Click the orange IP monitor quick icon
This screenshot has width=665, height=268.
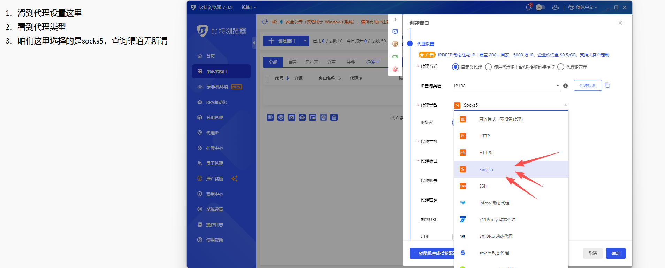click(395, 44)
